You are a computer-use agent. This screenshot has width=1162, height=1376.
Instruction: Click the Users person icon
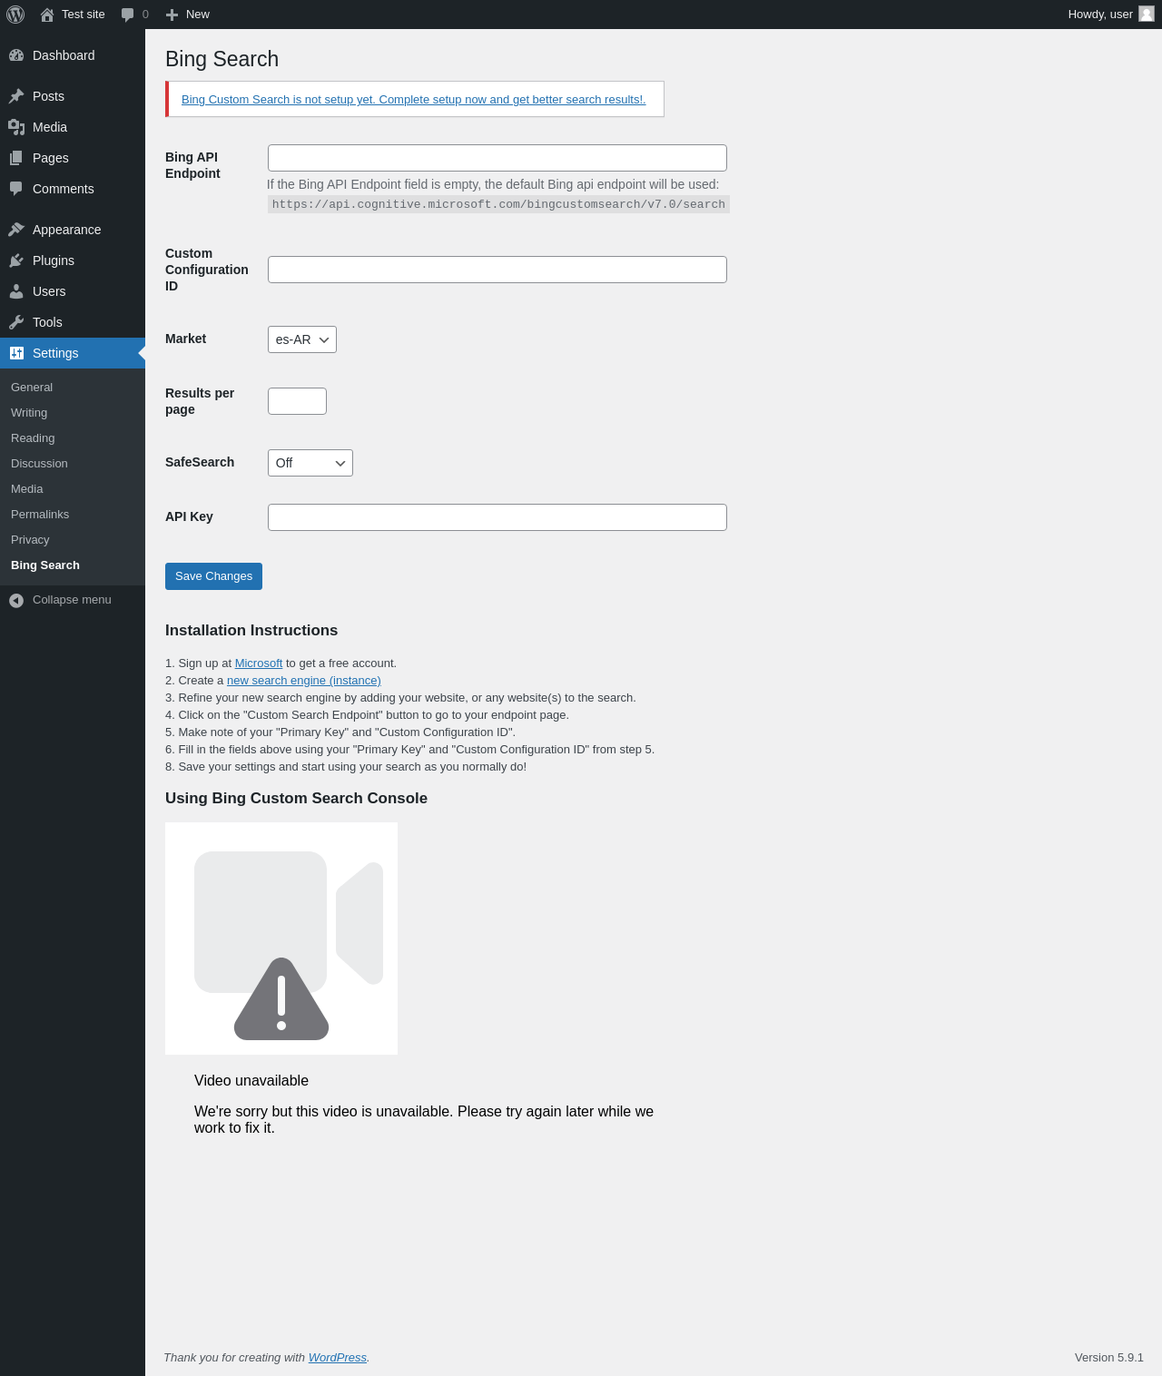[x=16, y=291]
